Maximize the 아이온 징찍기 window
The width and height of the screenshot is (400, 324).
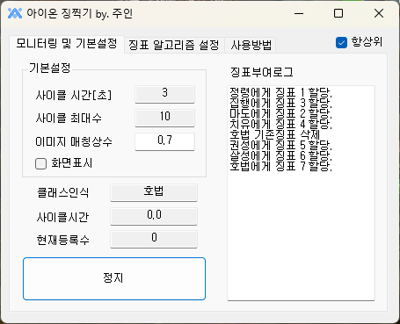(x=338, y=13)
